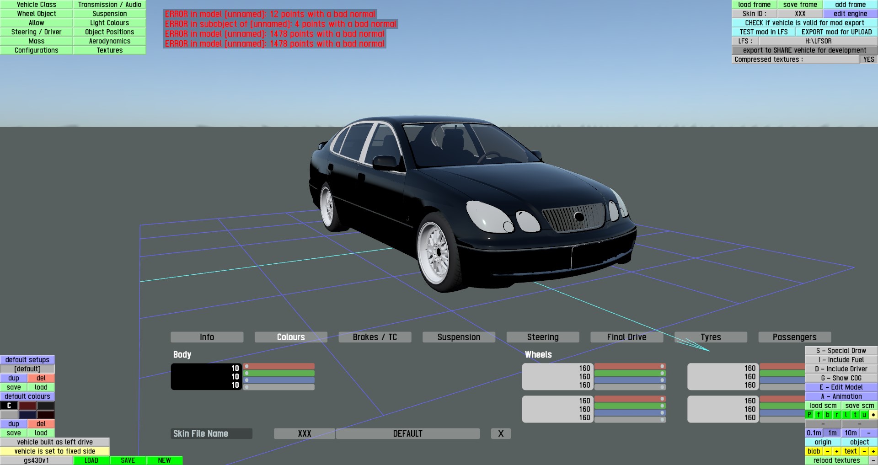Open the Mass menu
Viewport: 878px width, 465px height.
(37, 41)
